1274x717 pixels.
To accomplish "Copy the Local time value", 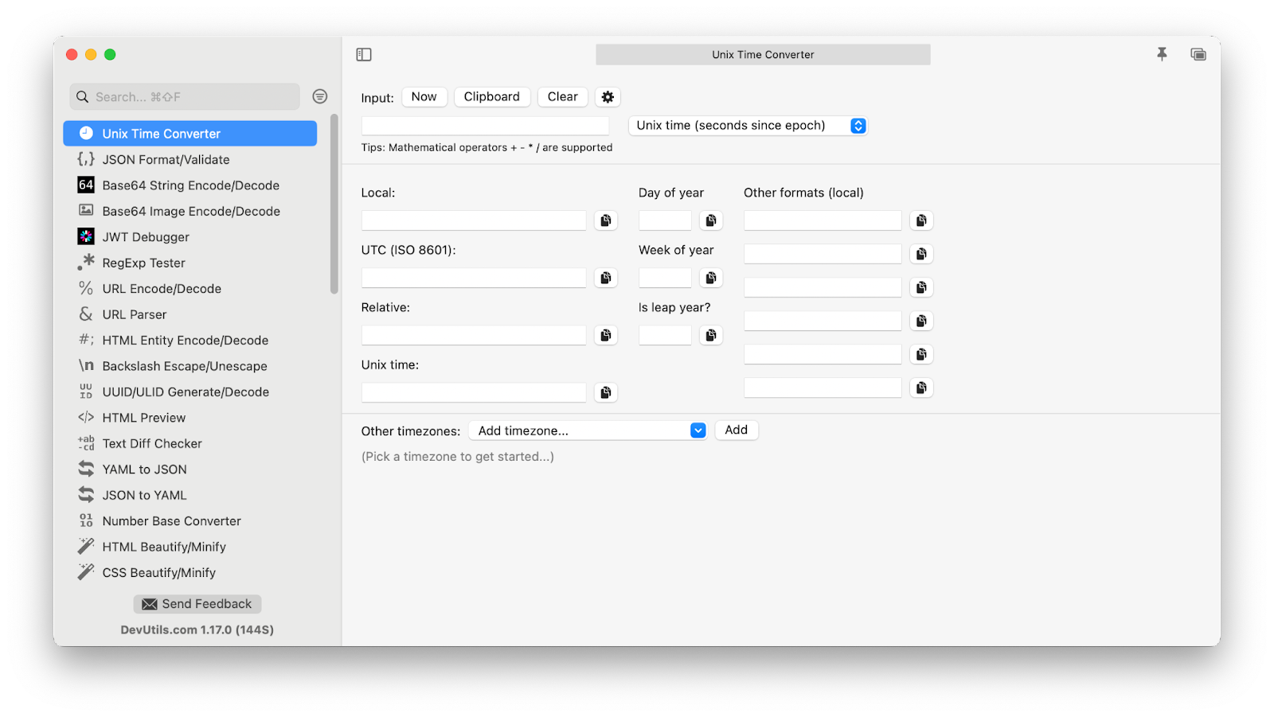I will pos(606,220).
